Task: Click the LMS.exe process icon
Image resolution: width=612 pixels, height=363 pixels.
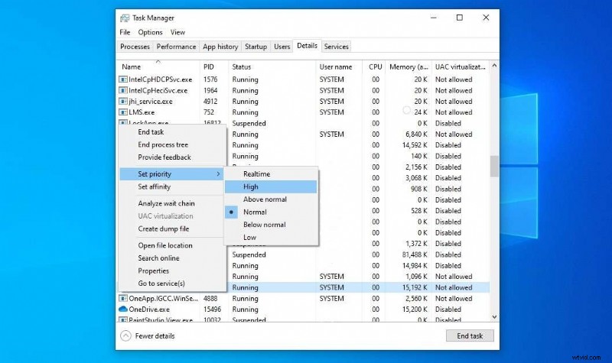Action: tap(123, 112)
